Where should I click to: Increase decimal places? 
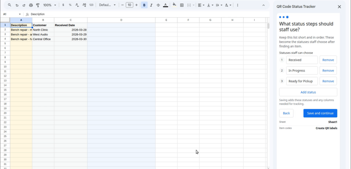(84, 5)
